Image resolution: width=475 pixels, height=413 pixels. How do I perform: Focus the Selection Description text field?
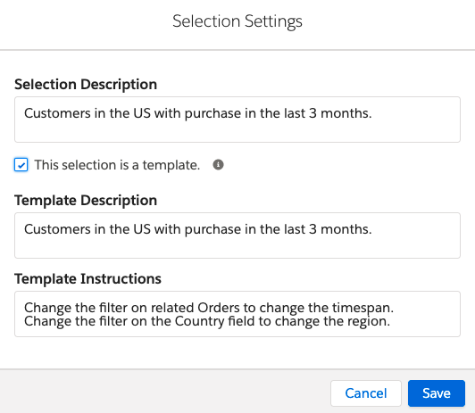tap(237, 120)
